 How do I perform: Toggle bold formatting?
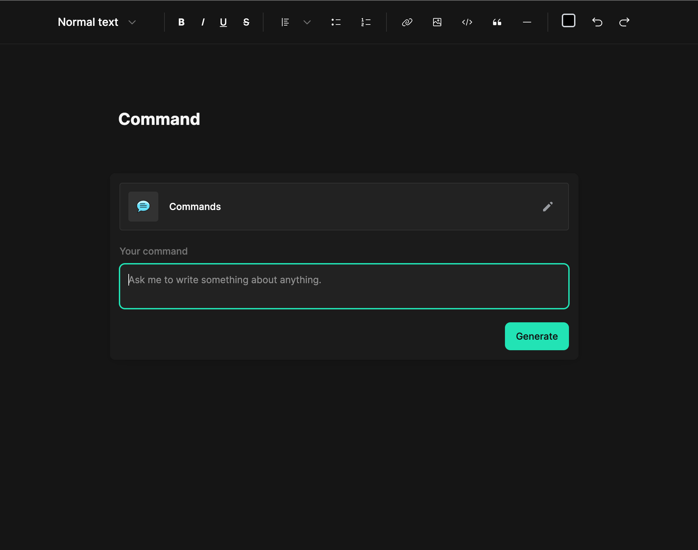tap(181, 22)
